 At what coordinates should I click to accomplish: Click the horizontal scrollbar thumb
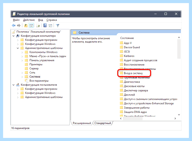133,118
